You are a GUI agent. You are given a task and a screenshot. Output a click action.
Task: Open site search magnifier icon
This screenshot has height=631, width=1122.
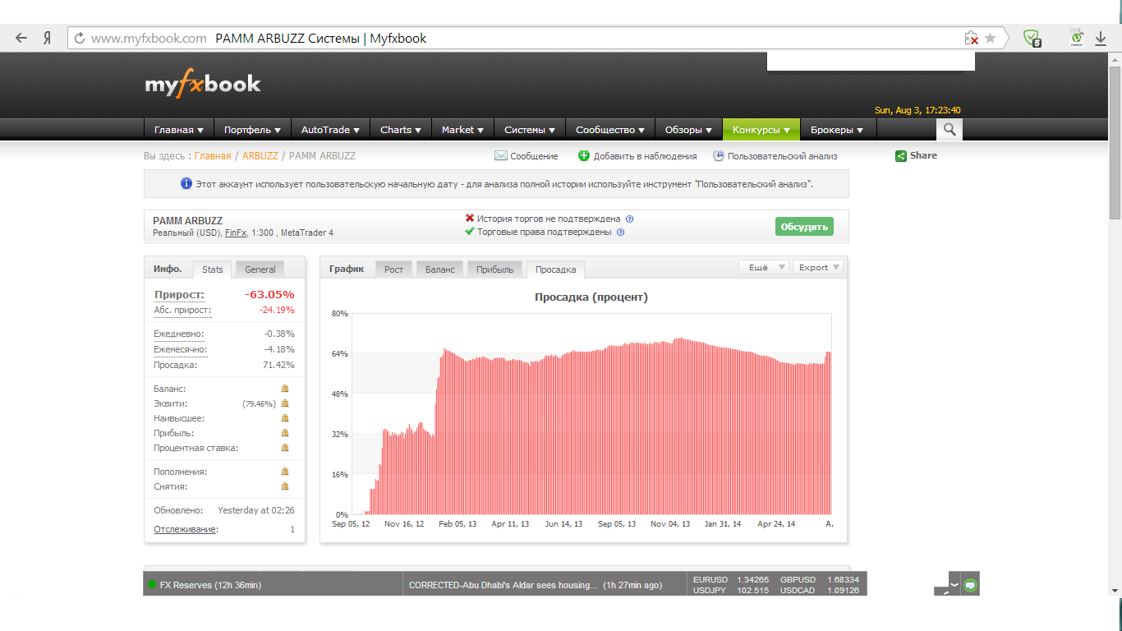point(950,130)
